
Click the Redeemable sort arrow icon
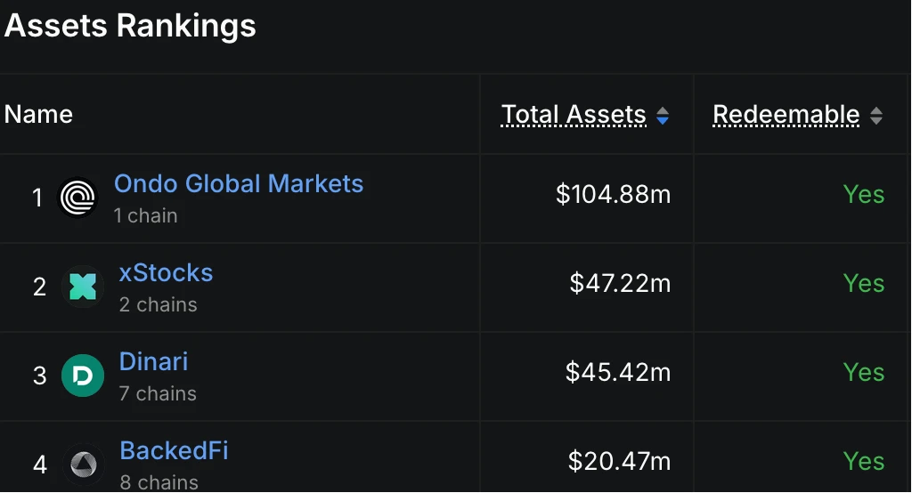click(x=876, y=116)
